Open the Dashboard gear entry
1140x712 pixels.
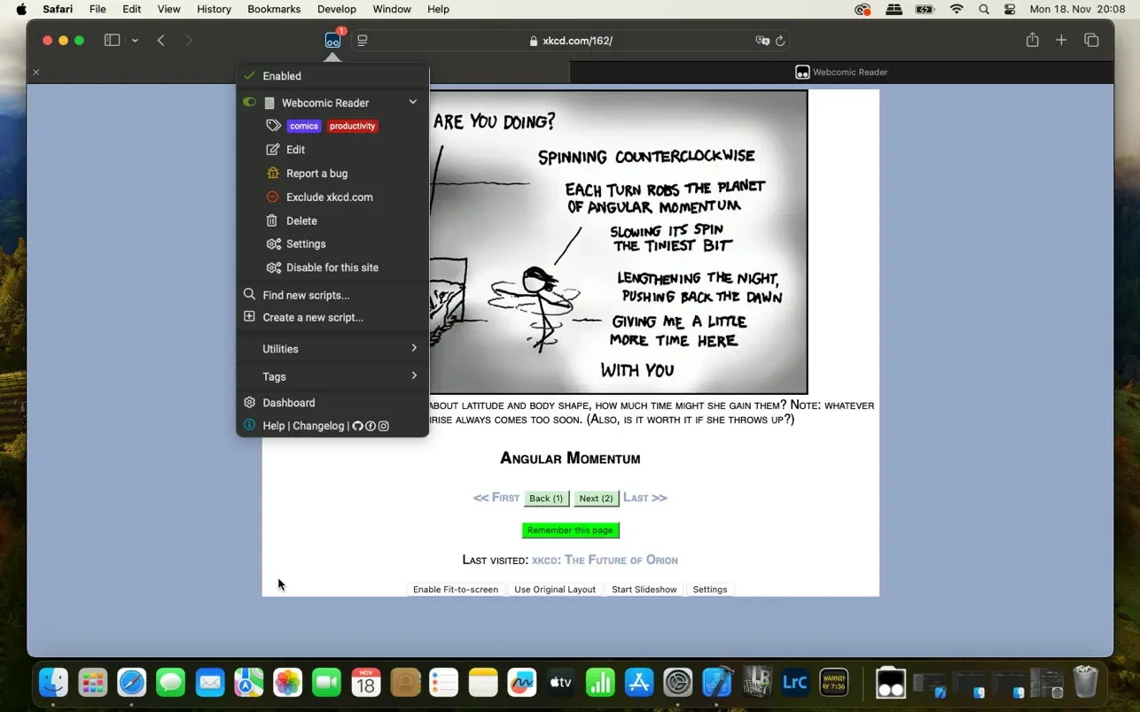point(288,403)
